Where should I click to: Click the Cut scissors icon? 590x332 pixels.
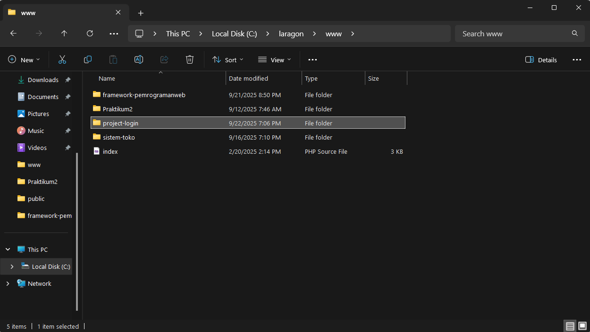62,59
